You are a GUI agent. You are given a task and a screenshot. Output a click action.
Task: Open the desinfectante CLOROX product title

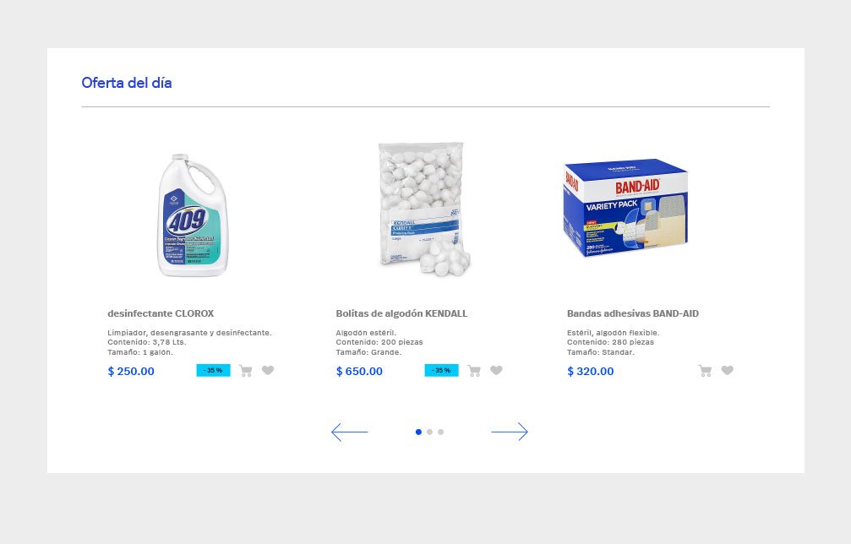point(161,313)
